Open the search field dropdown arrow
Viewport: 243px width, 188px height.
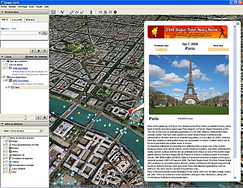tap(39, 33)
